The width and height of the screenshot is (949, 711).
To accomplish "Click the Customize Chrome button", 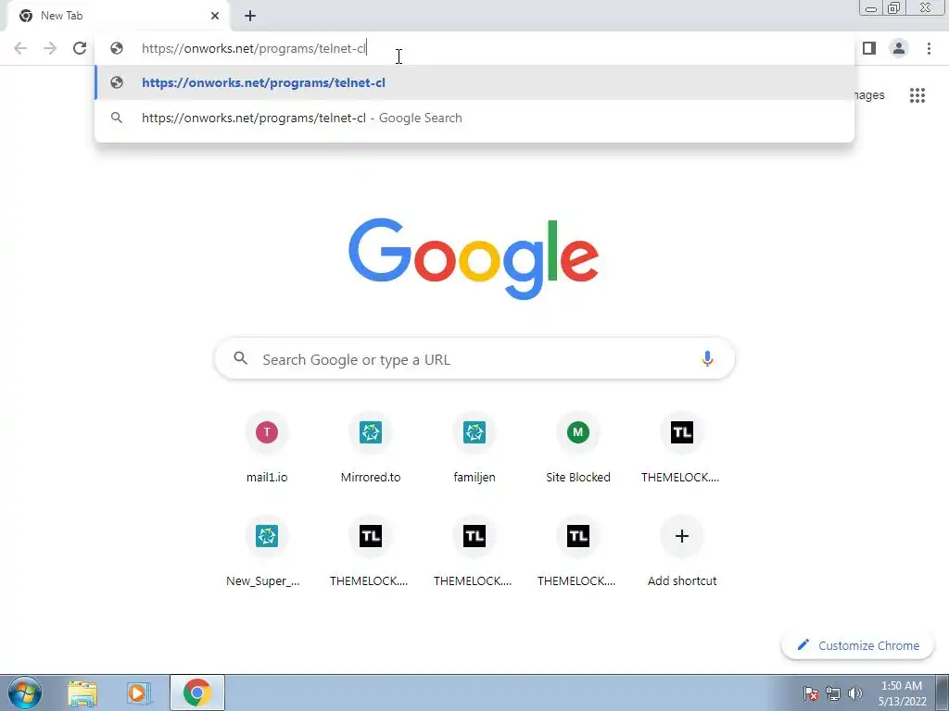I will (x=857, y=645).
